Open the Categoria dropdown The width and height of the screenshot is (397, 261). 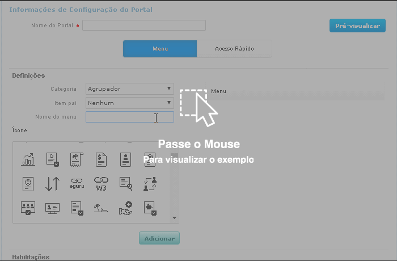point(129,89)
